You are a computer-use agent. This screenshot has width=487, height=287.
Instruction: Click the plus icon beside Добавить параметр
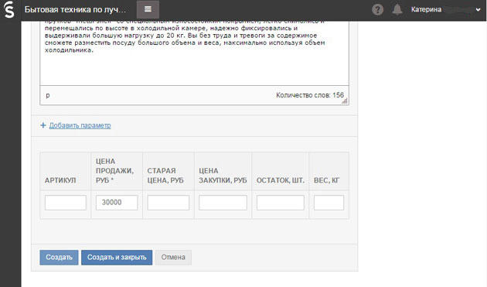tap(43, 125)
